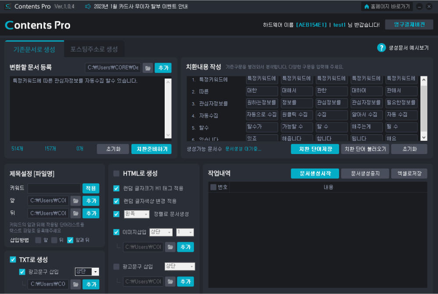Screen dimensions: 438x294
Task: Toggle 랜덤 글자크기 H1 태그 적용 checkbox
Action: pyautogui.click(x=117, y=188)
